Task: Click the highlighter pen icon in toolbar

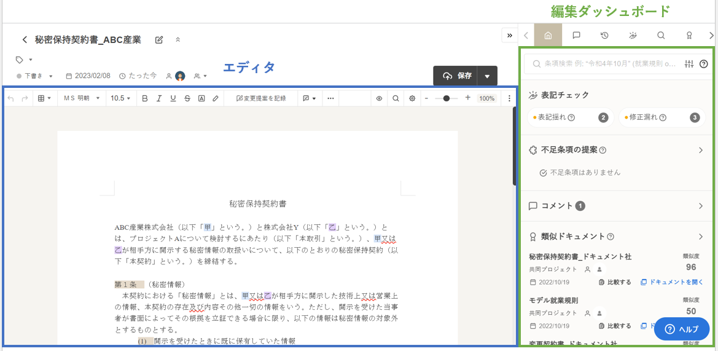Action: coord(216,98)
